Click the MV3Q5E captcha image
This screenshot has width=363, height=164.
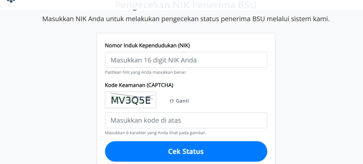[x=130, y=100]
